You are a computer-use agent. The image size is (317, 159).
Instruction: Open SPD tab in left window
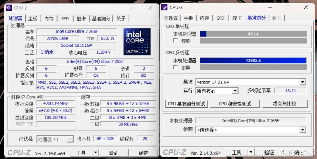pyautogui.click(x=65, y=19)
